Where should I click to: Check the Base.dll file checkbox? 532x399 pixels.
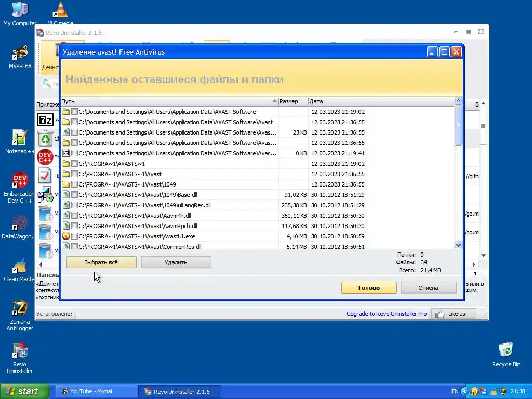(x=75, y=195)
